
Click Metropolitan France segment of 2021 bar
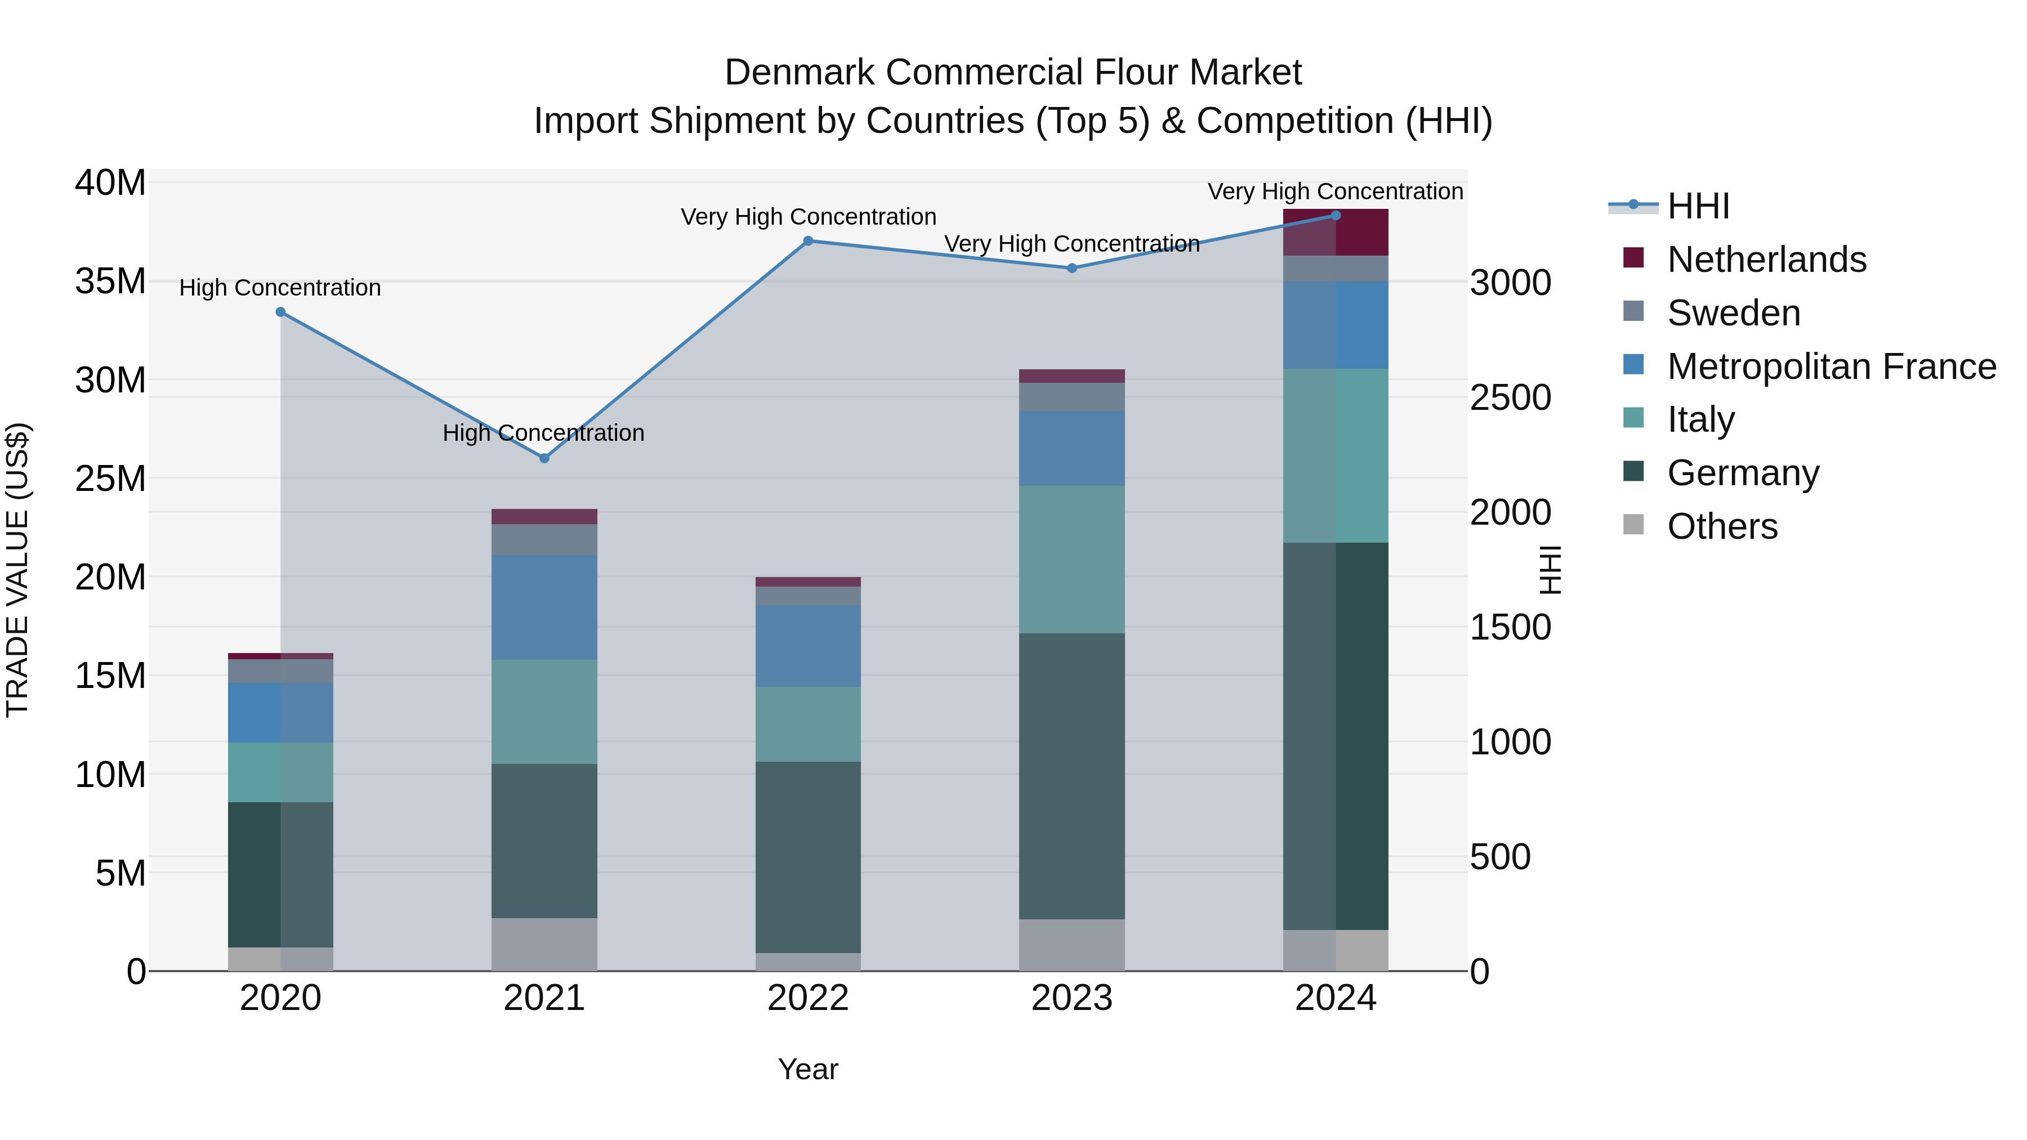click(x=544, y=607)
